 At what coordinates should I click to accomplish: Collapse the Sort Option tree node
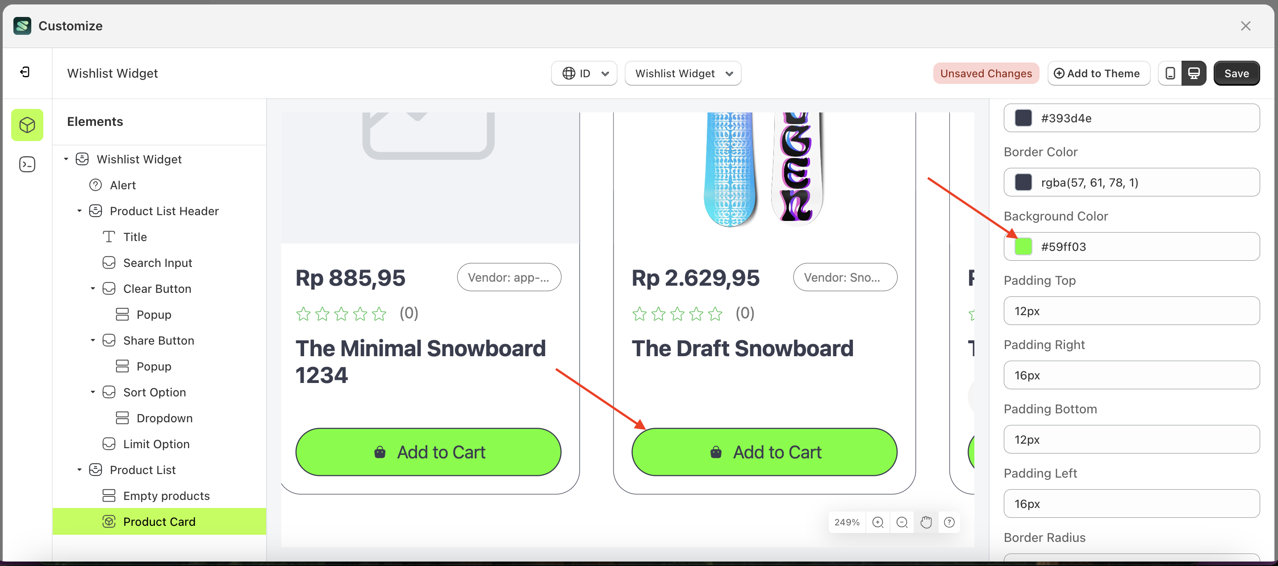click(92, 391)
